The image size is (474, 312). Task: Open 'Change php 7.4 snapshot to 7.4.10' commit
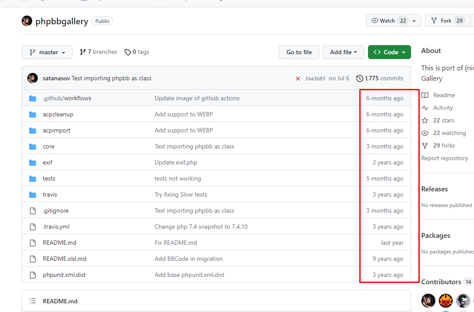tap(201, 227)
